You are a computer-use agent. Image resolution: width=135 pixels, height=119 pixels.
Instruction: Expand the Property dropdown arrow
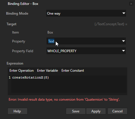124,41
